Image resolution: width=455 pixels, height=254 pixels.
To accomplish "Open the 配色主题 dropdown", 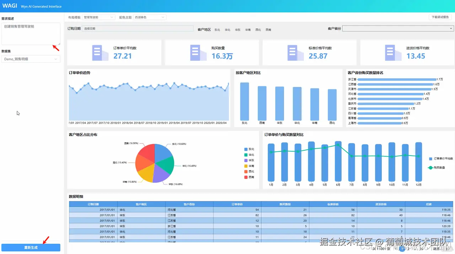I will (150, 17).
